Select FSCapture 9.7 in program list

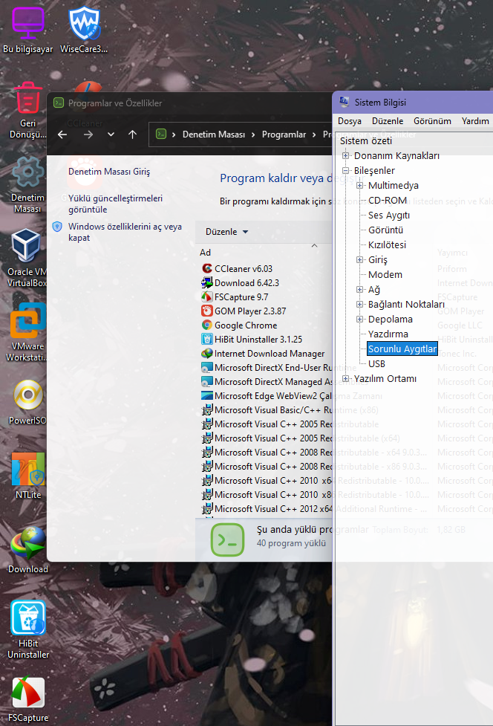[x=235, y=296]
